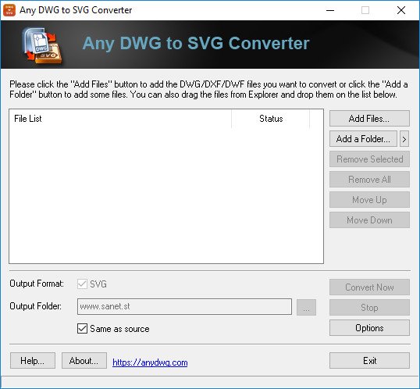The width and height of the screenshot is (420, 389).
Task: Click Remove Selected button
Action: point(369,159)
